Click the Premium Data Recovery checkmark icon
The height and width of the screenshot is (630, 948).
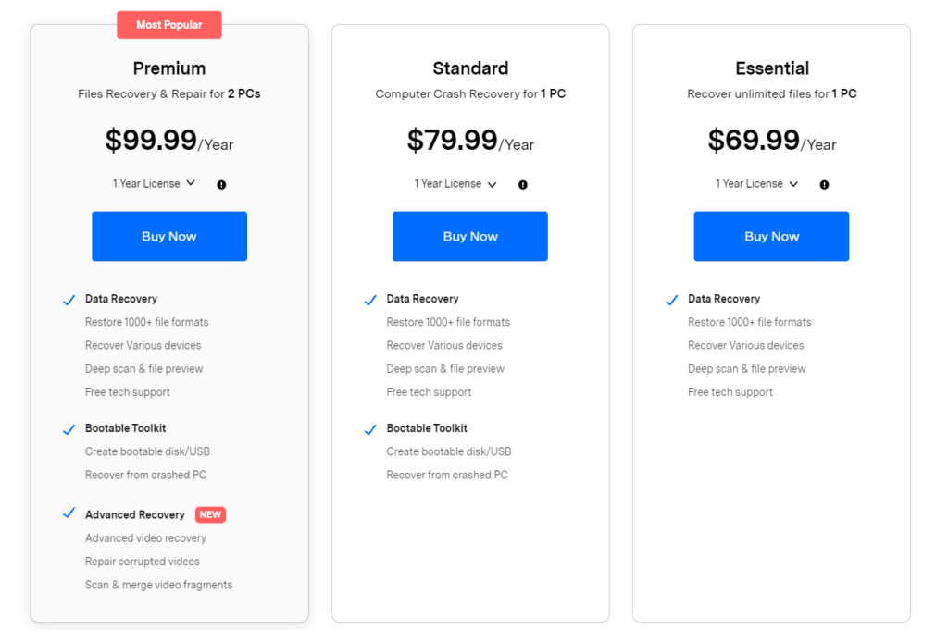pos(69,301)
